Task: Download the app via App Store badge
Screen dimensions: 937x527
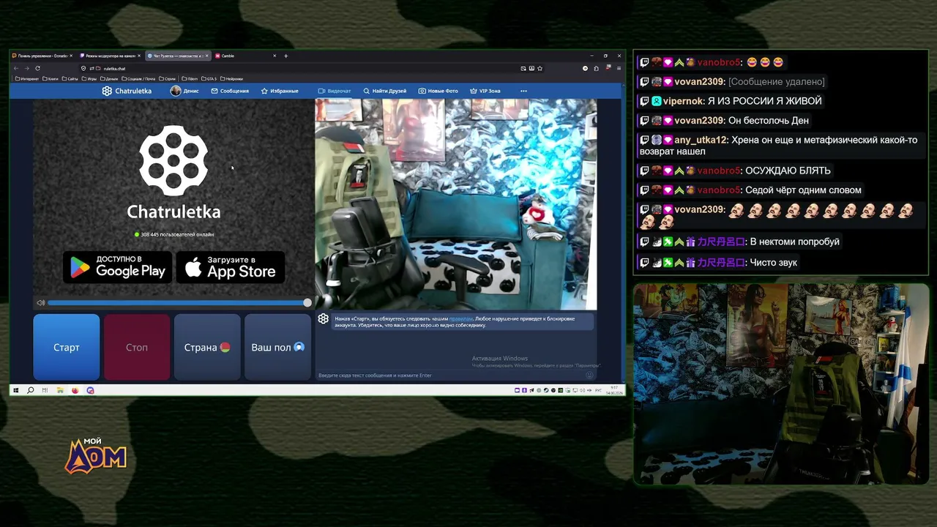Action: point(231,267)
